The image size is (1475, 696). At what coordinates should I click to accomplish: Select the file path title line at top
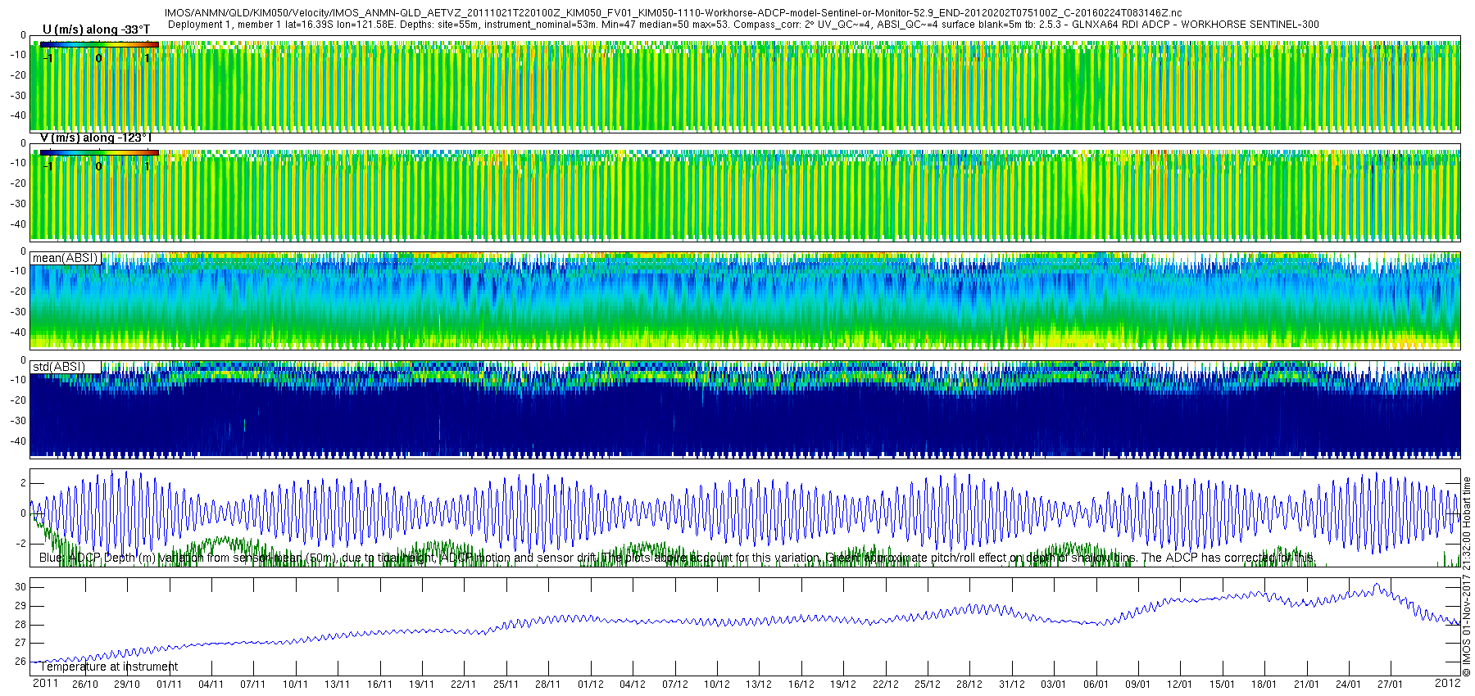[673, 13]
